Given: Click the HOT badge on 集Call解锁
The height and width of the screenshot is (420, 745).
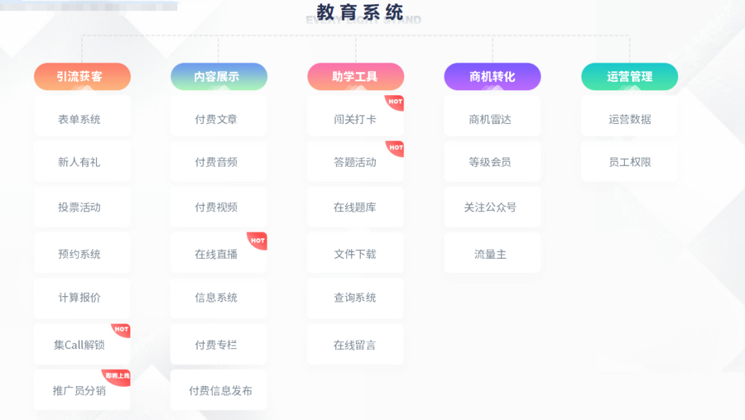Looking at the screenshot, I should (x=121, y=330).
